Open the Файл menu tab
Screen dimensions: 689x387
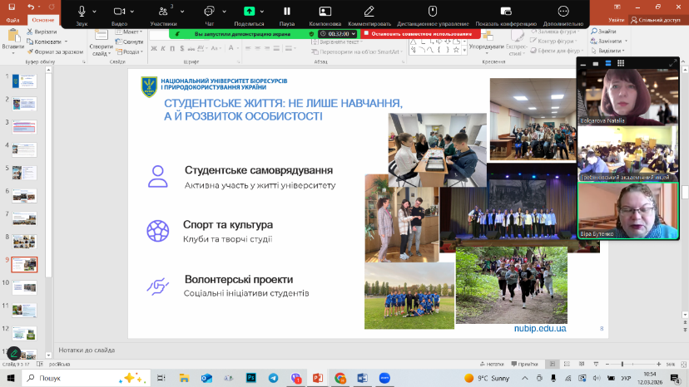(12, 19)
